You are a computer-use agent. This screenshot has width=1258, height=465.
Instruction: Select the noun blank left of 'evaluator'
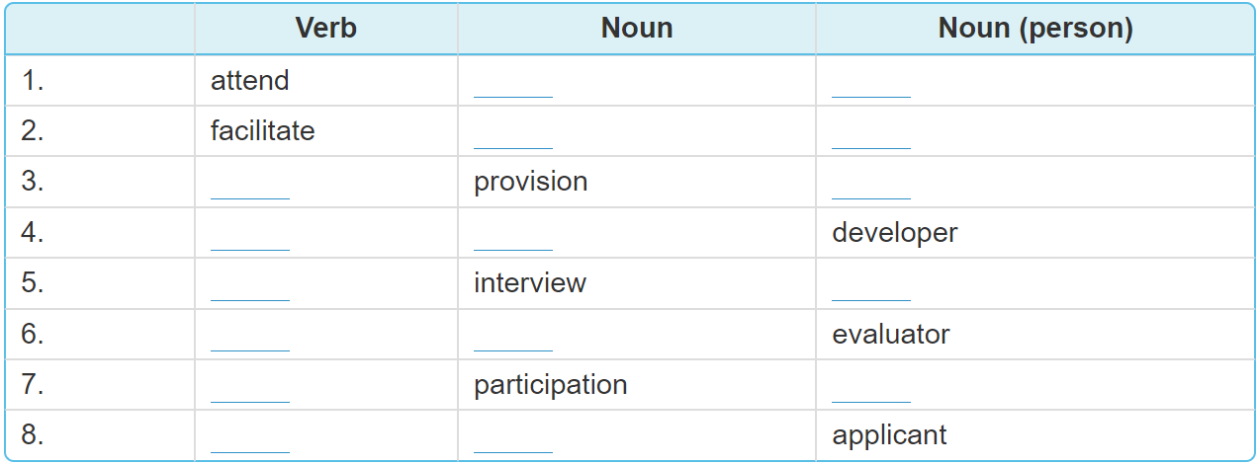click(x=512, y=340)
